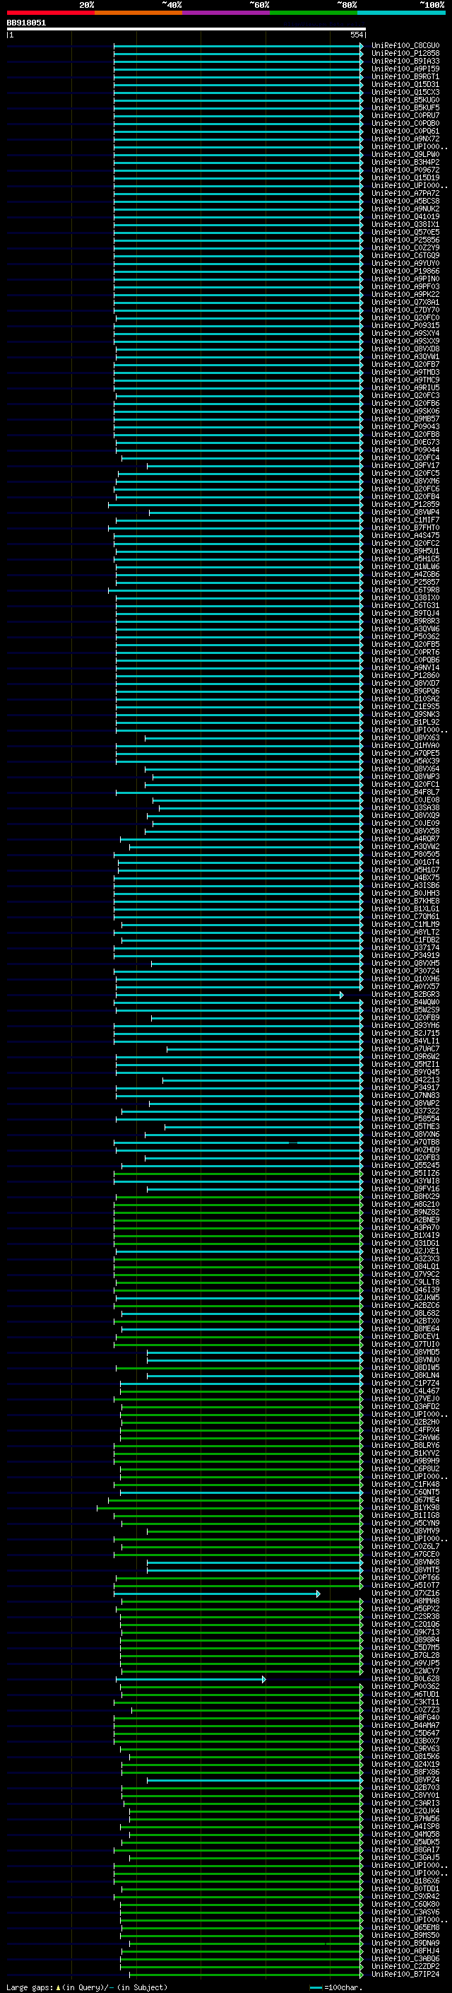The image size is (452, 1993).
Task: Select hit UniRef100_P58554
Action: (x=405, y=1118)
